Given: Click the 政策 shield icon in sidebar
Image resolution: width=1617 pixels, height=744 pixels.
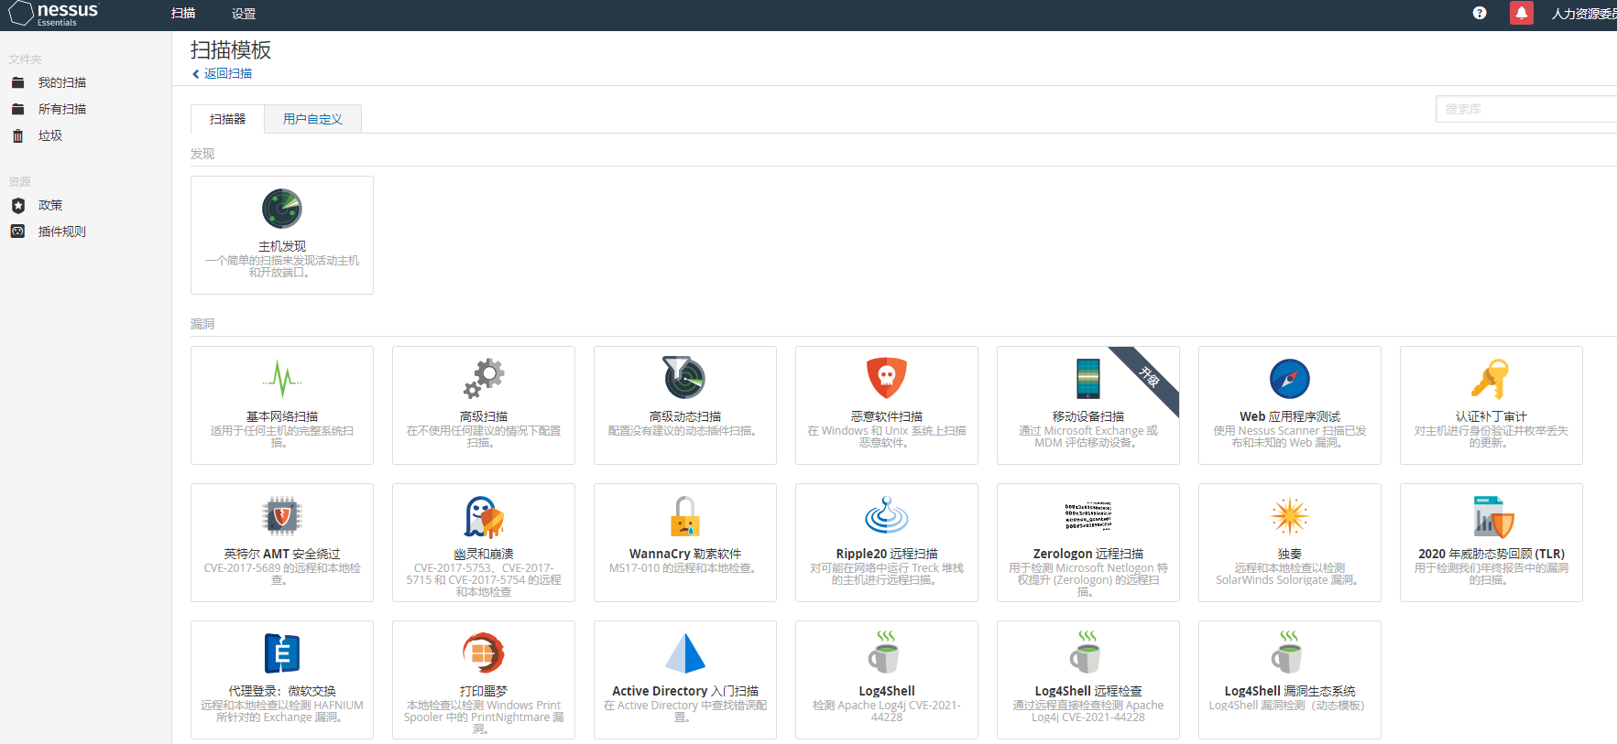Looking at the screenshot, I should 17,205.
